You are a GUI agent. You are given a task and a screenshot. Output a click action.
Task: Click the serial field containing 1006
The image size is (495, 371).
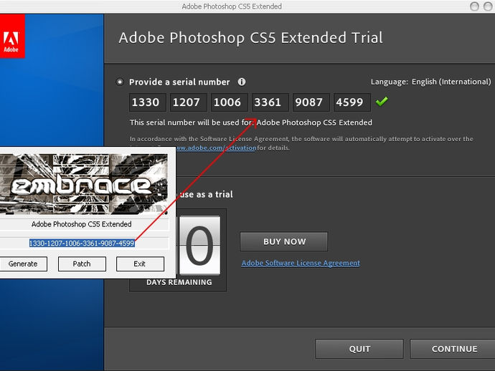[230, 102]
